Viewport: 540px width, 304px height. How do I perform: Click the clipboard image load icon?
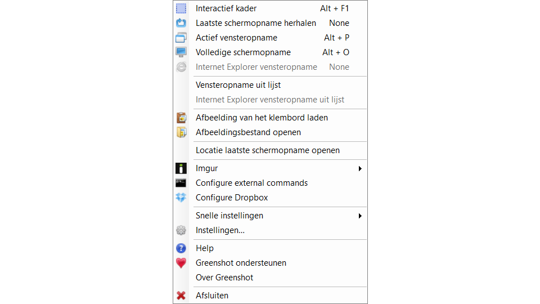point(181,118)
